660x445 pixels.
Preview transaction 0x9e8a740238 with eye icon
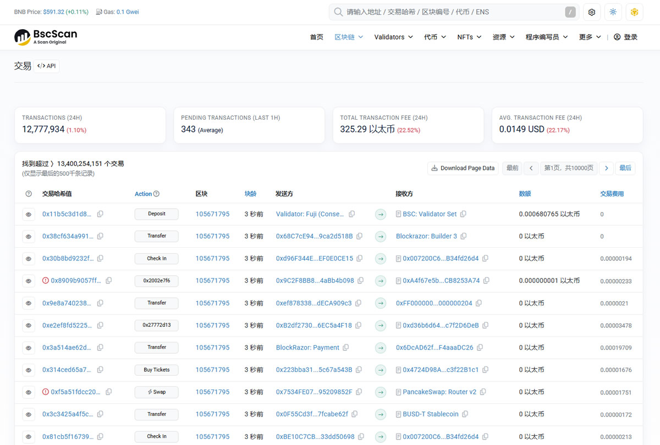[29, 303]
